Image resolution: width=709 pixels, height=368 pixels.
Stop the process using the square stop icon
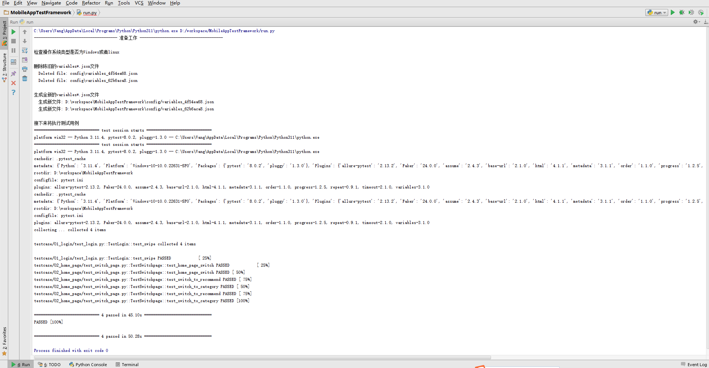(x=13, y=41)
